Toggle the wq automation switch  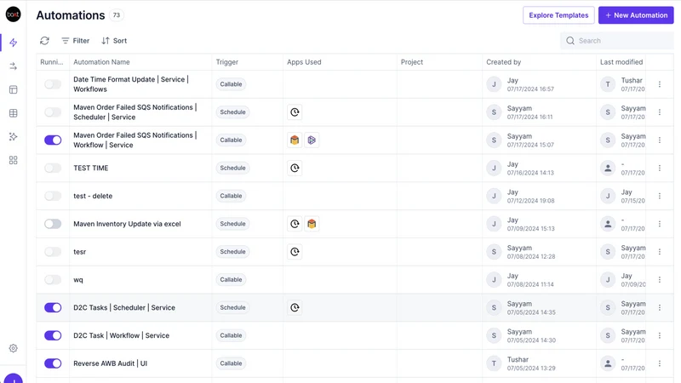[53, 280]
